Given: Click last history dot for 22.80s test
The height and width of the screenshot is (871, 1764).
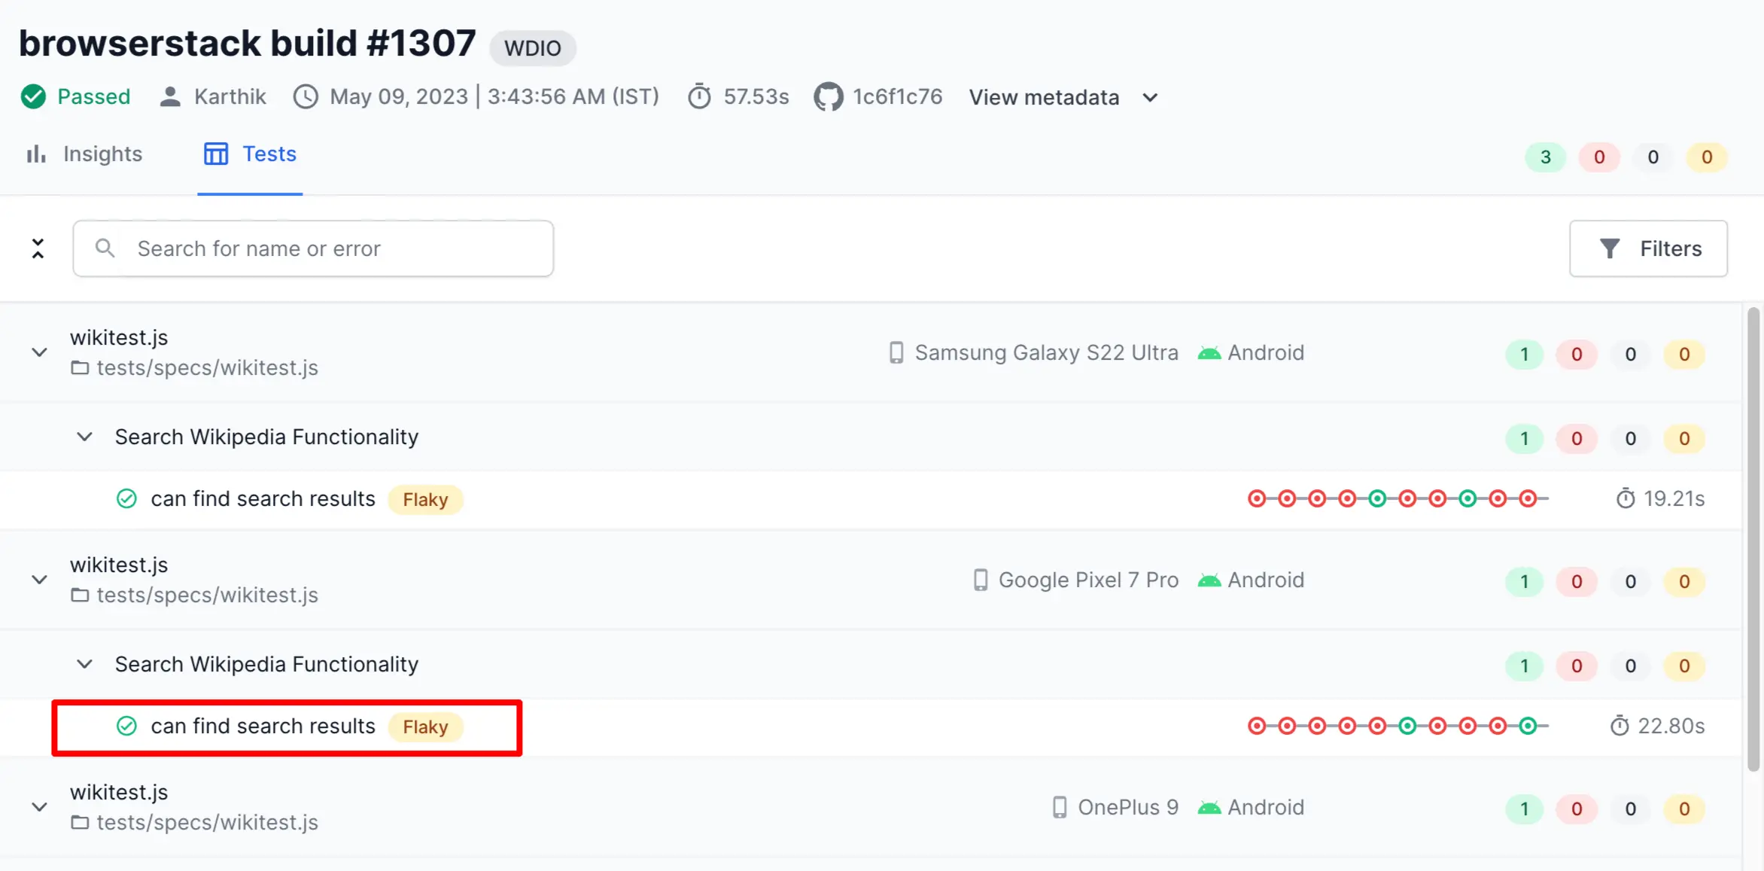Looking at the screenshot, I should pyautogui.click(x=1527, y=726).
